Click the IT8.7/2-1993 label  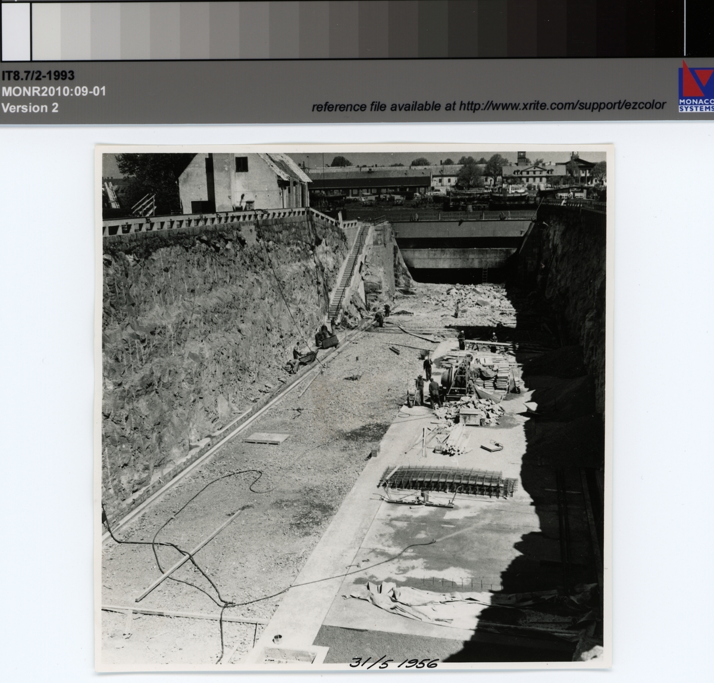(x=38, y=76)
